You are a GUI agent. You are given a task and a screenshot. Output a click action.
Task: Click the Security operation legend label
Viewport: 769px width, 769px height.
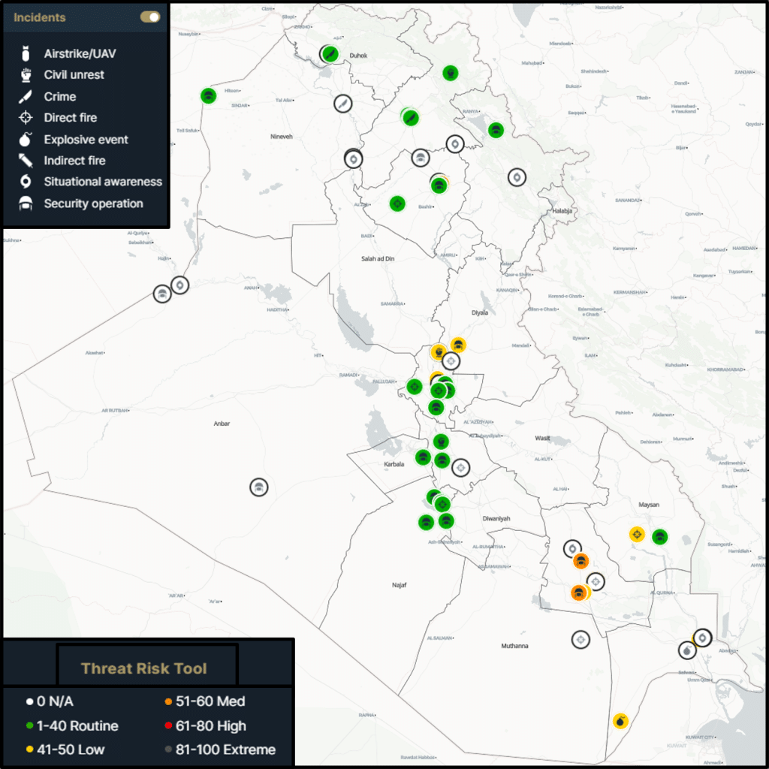(x=93, y=204)
